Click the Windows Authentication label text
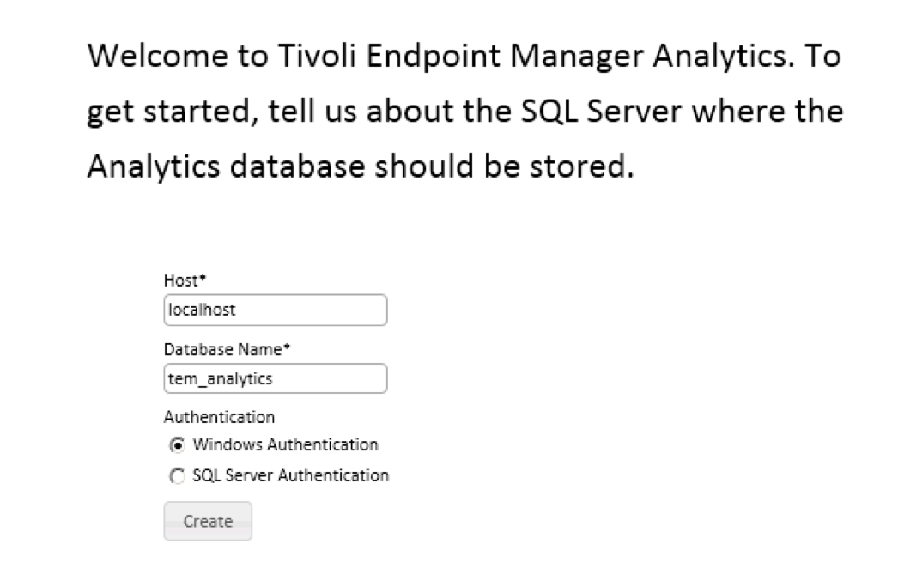The height and width of the screenshot is (568, 898). (x=285, y=444)
